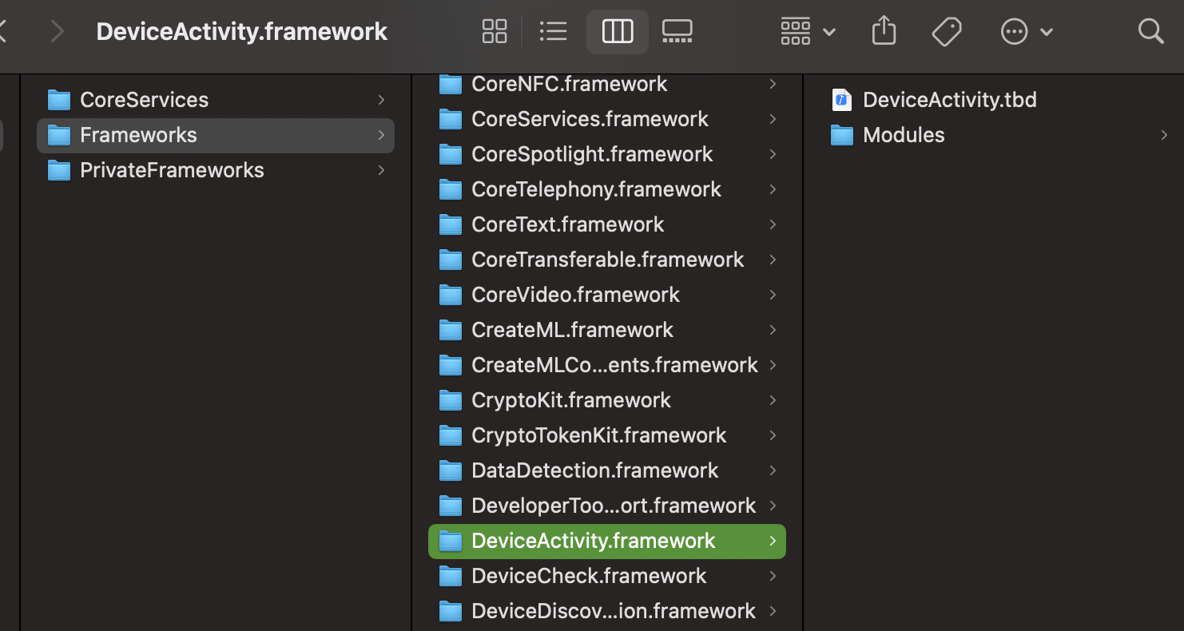Switch to list view

pyautogui.click(x=553, y=32)
